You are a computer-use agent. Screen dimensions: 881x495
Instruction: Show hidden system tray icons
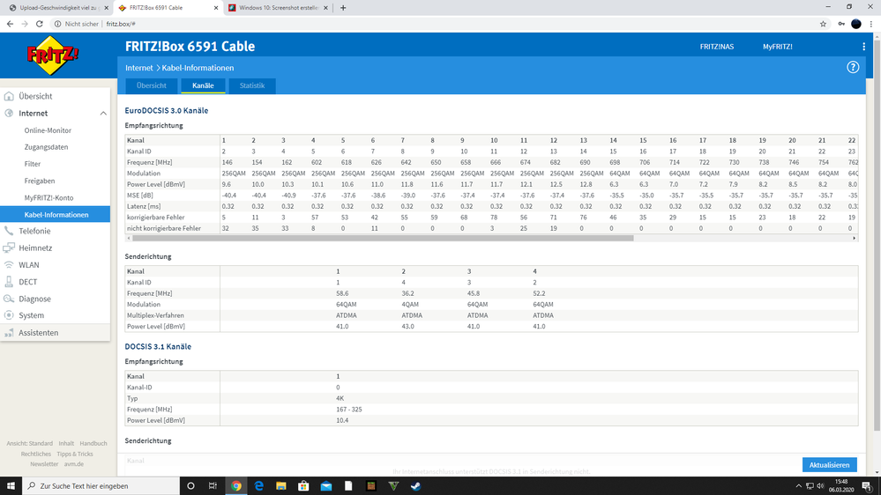coord(798,486)
